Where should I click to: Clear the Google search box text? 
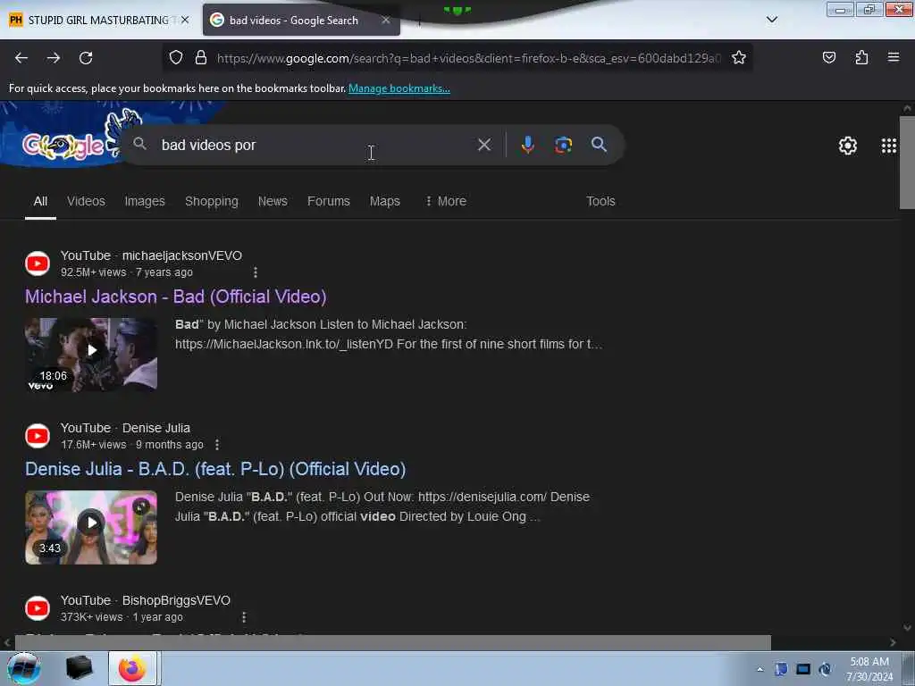(483, 145)
